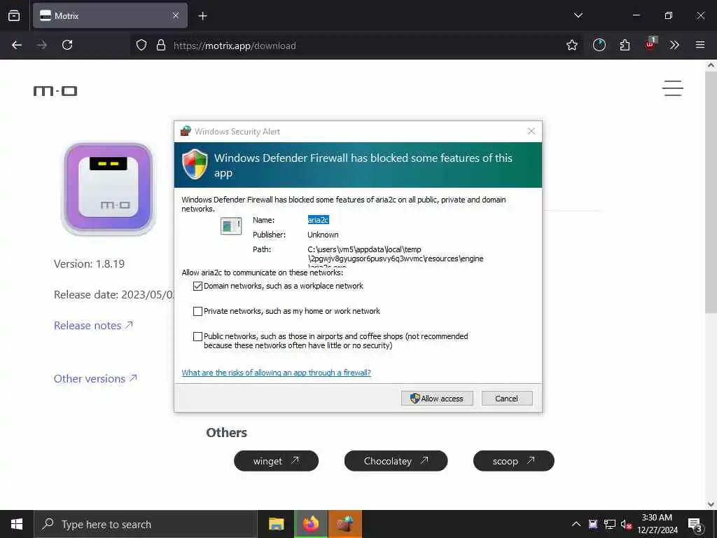717x538 pixels.
Task: Close the Windows Security Alert dialog
Action: pos(531,131)
